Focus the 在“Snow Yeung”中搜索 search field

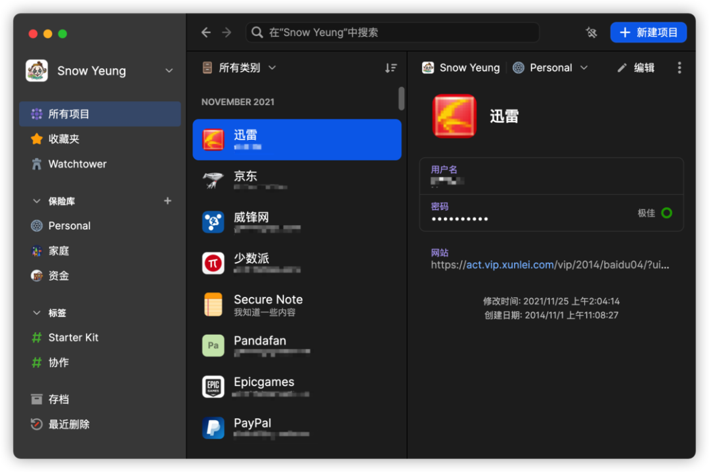(x=393, y=33)
